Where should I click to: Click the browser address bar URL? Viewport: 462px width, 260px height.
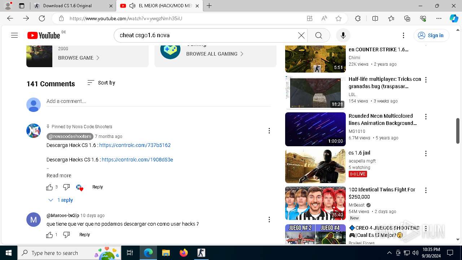126,18
